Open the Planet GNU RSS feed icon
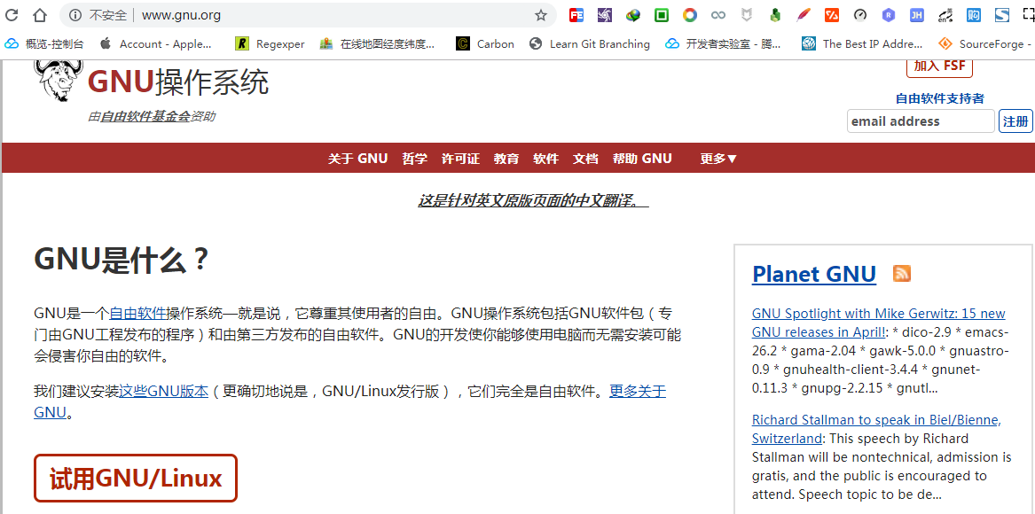 [902, 274]
